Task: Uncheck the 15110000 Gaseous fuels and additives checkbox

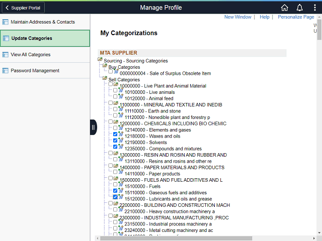Action: (x=115, y=191)
